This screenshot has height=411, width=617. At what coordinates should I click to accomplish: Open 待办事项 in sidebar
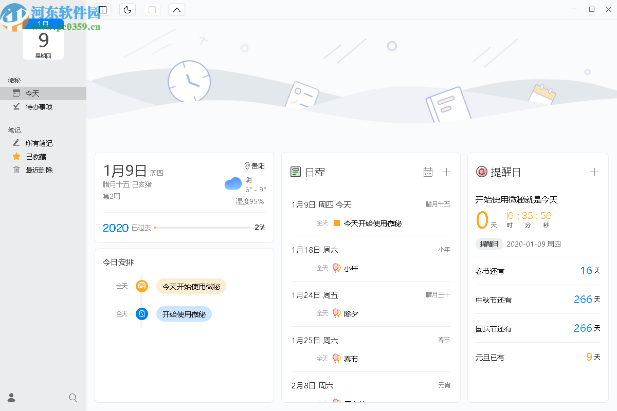pyautogui.click(x=39, y=107)
